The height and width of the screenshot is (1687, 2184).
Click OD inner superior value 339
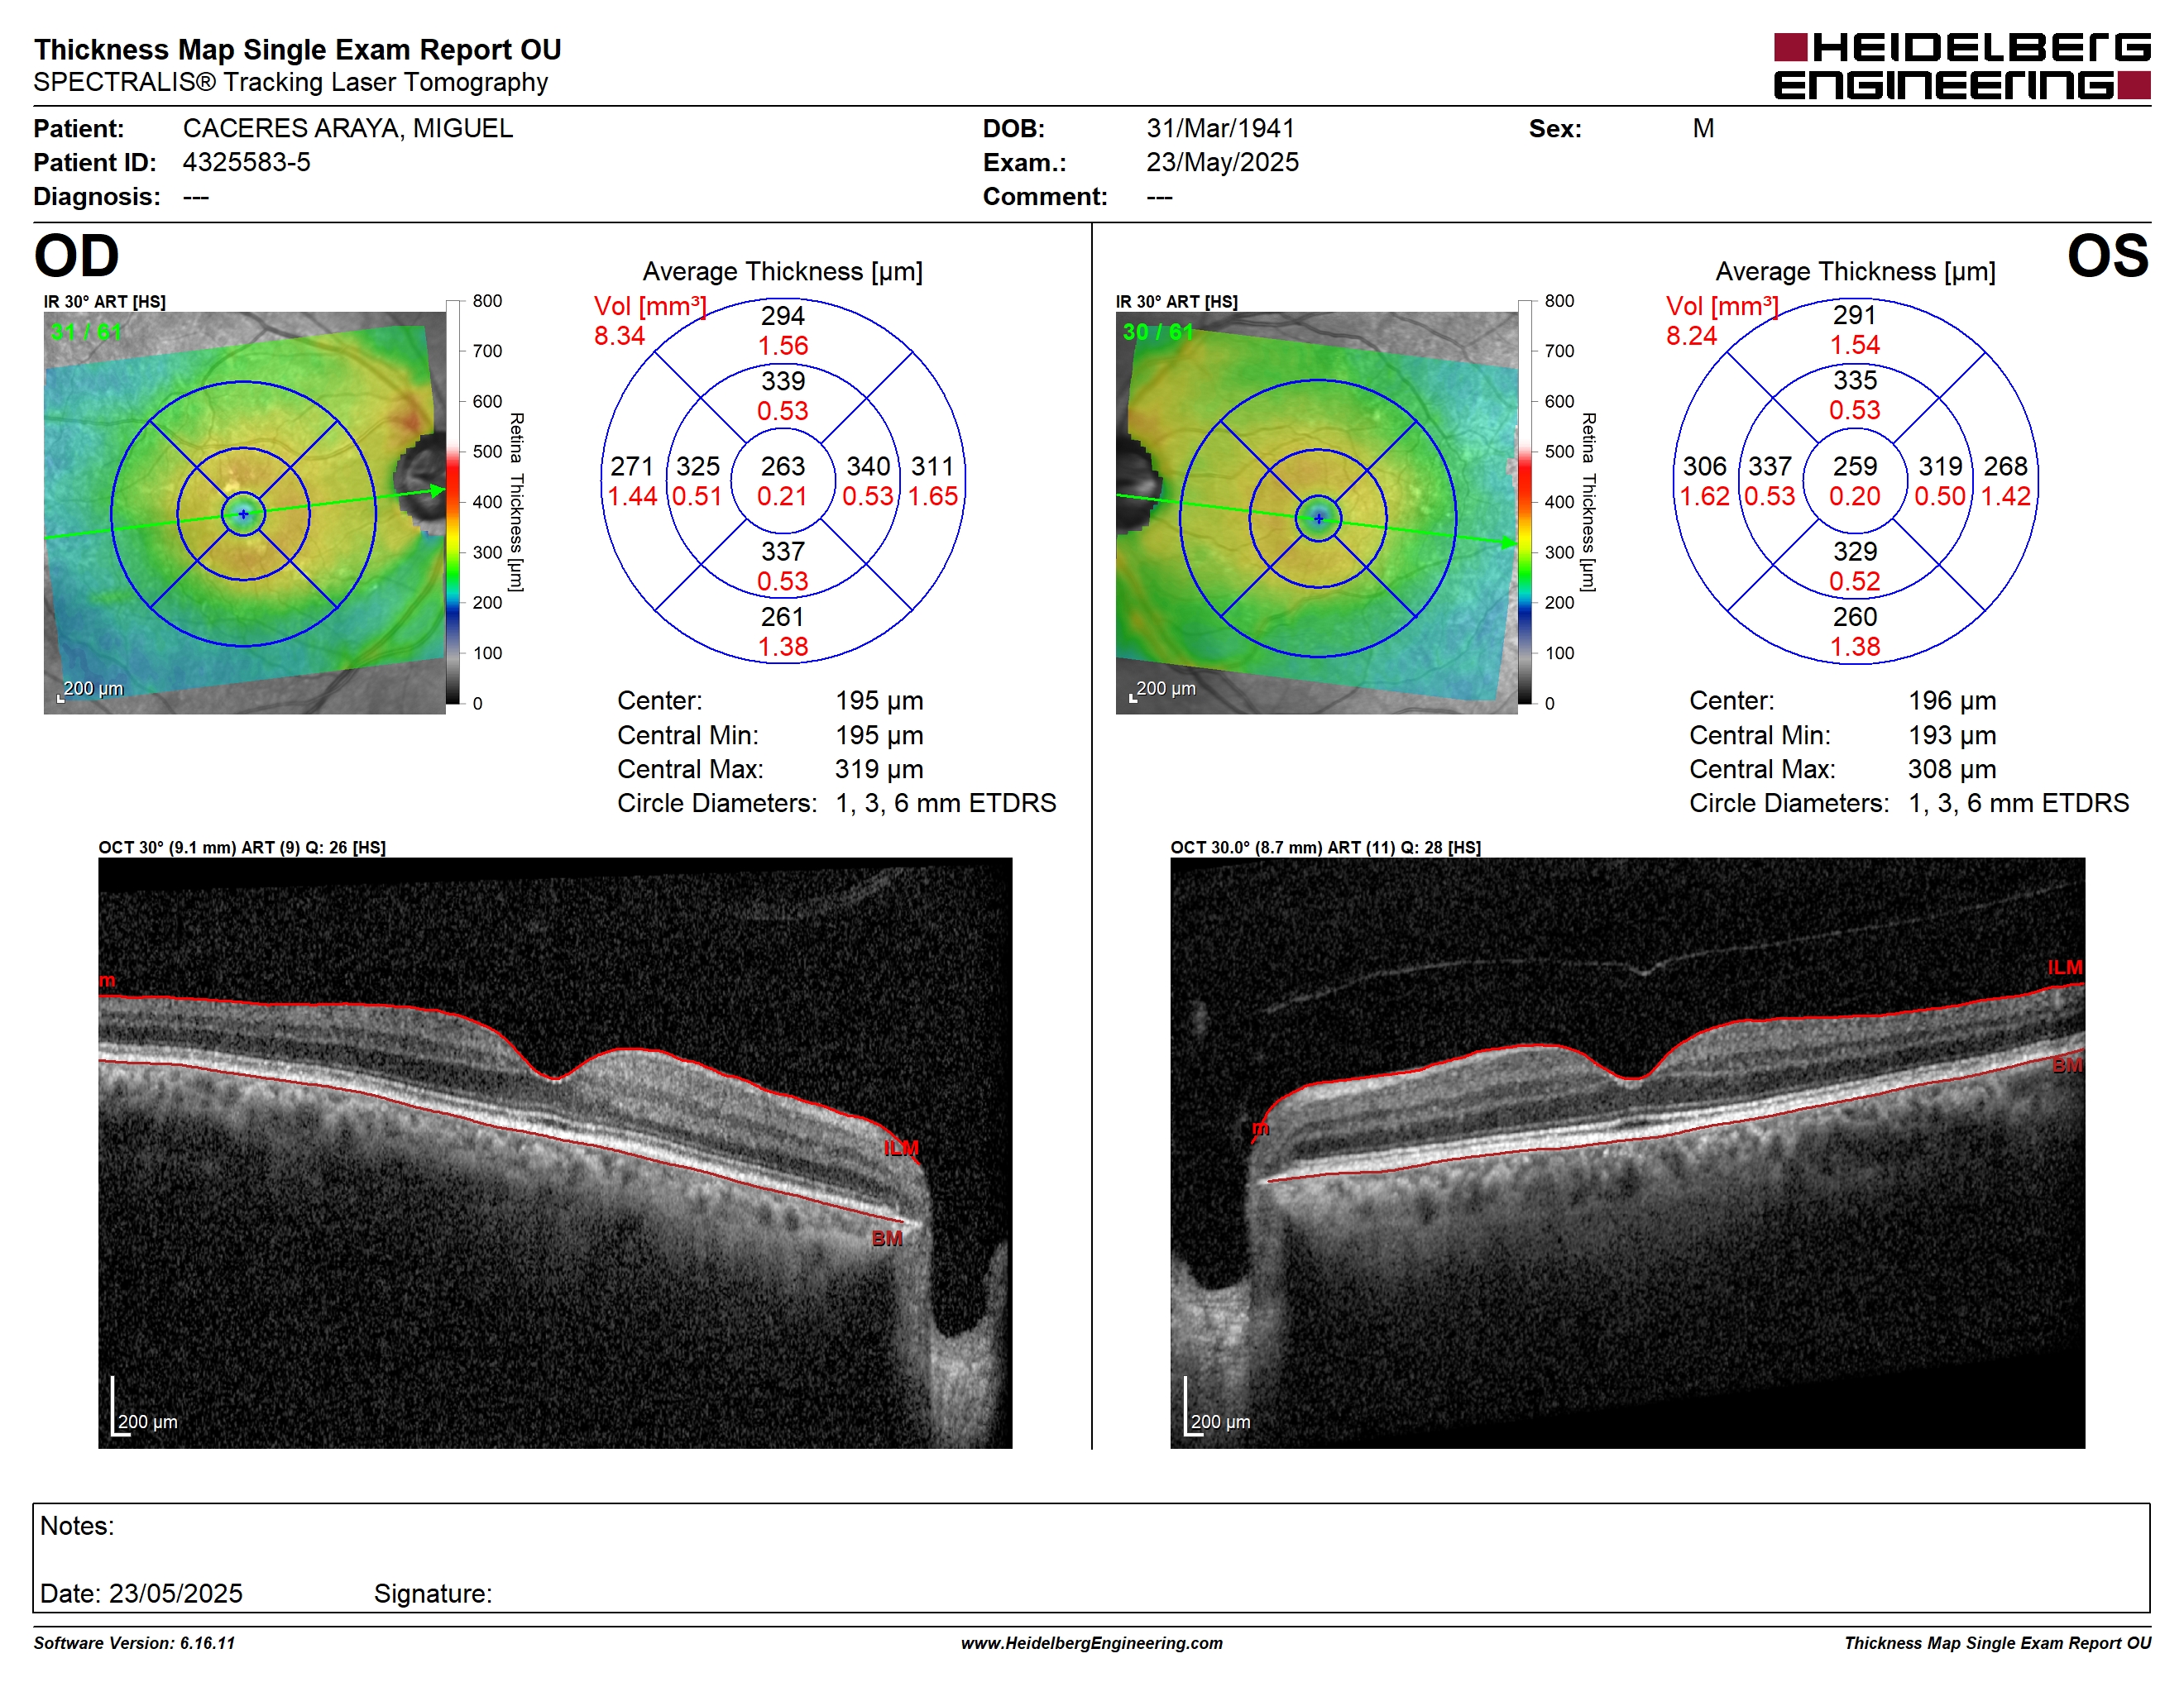tap(783, 380)
